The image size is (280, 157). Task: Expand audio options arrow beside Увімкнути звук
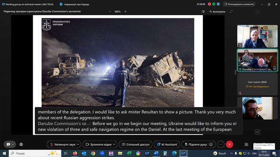[78, 144]
